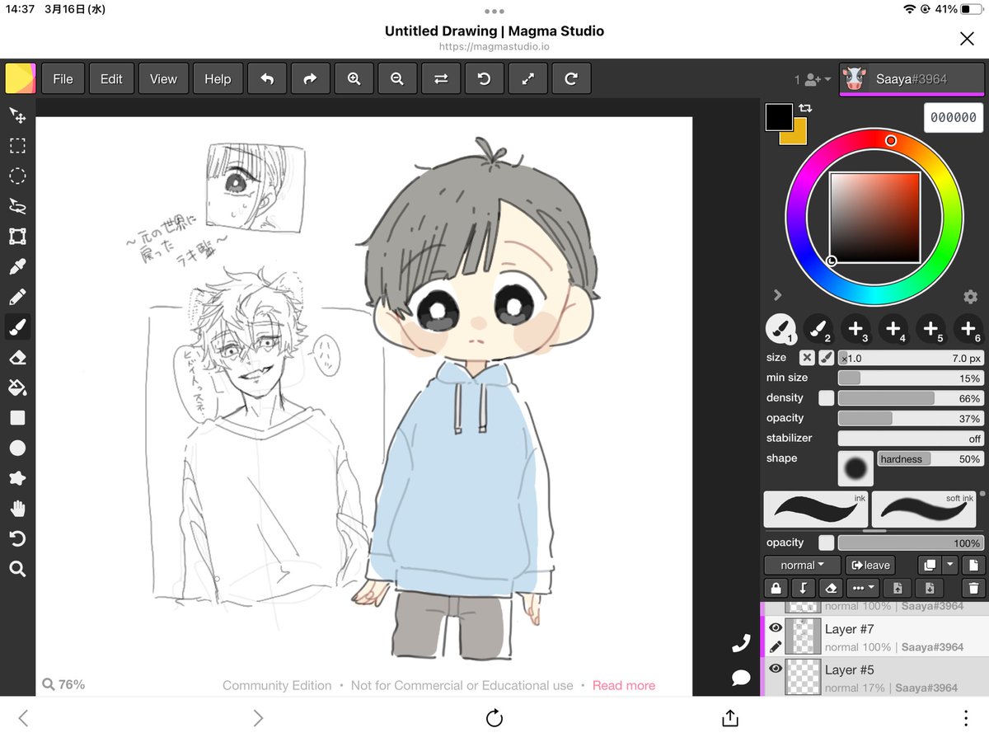
Task: Click the 000000 hex color field
Action: tap(954, 117)
